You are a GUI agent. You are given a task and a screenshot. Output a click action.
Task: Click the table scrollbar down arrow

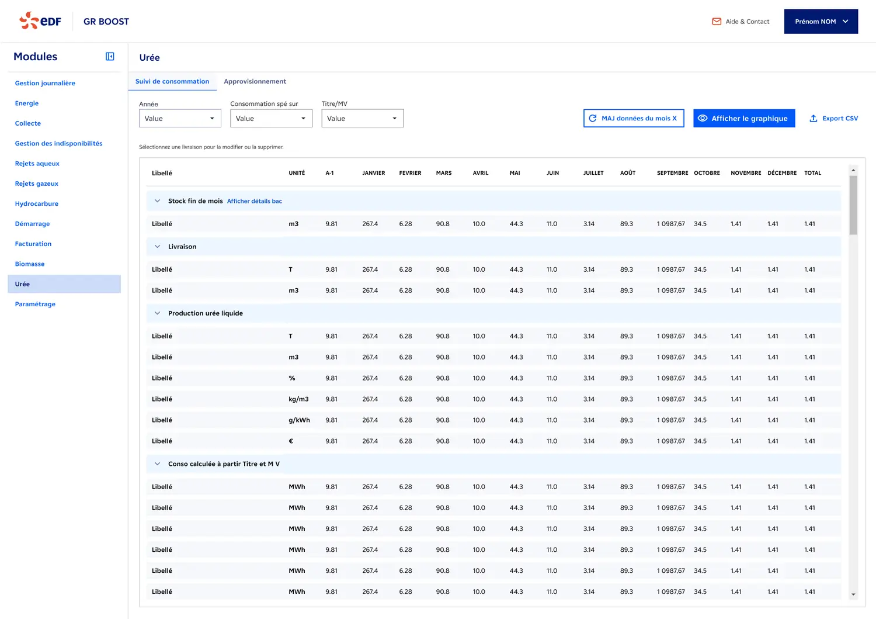[x=853, y=594]
